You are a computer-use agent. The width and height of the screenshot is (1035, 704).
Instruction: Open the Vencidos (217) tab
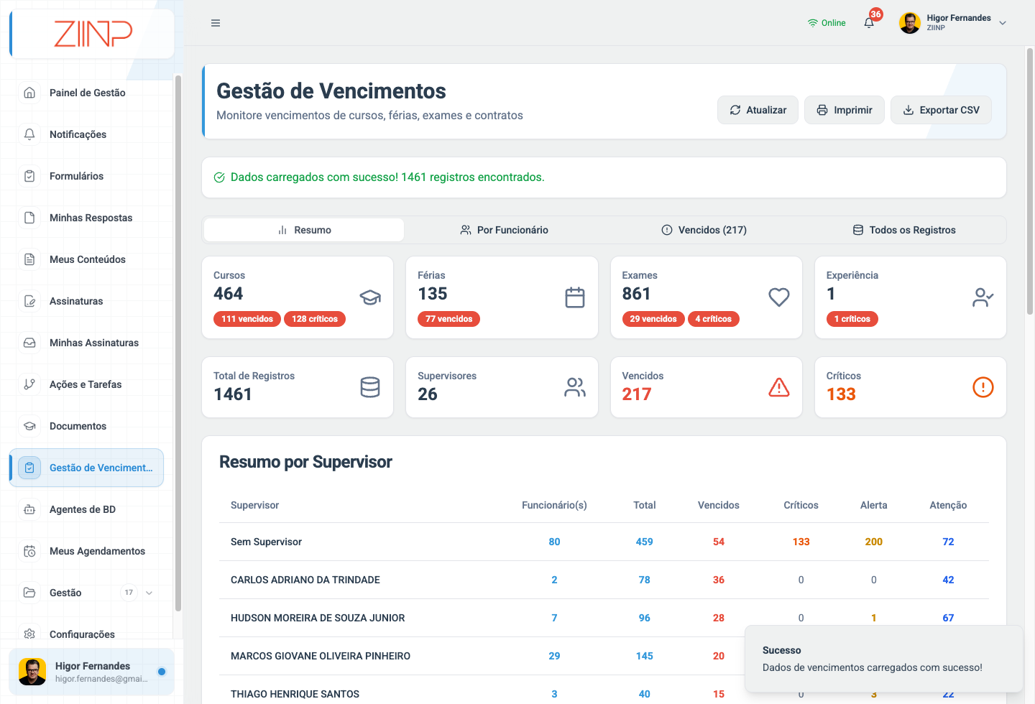pos(704,230)
